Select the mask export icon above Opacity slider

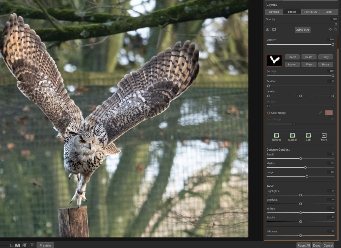(x=268, y=30)
